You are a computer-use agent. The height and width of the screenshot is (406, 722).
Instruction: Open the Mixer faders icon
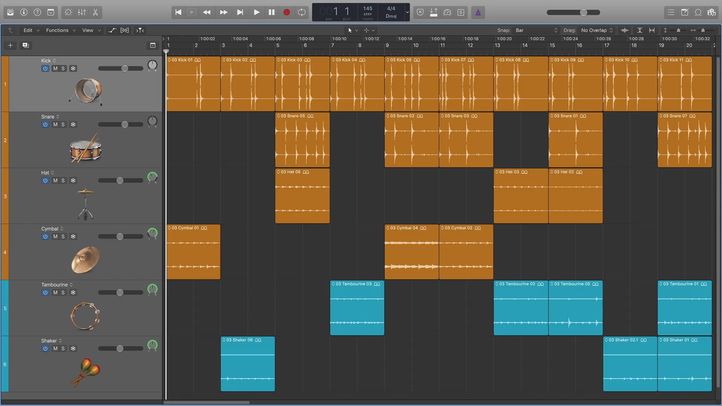pos(82,12)
